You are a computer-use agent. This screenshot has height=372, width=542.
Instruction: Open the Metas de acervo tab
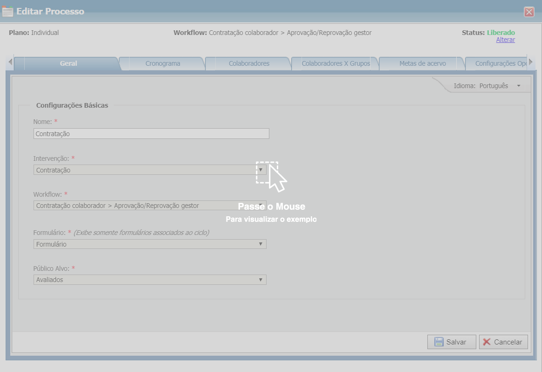pos(422,63)
